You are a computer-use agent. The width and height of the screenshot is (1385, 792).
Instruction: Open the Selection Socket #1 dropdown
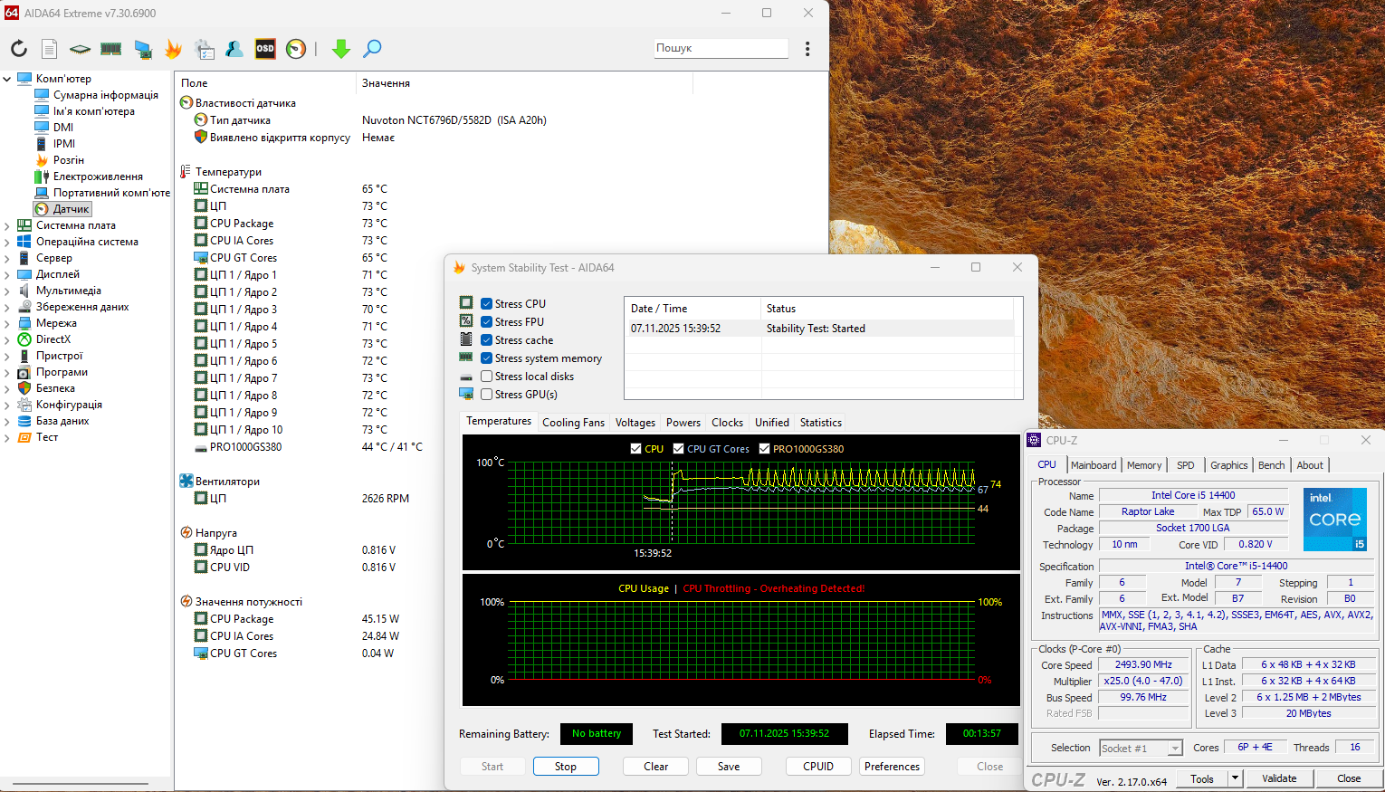(1174, 749)
